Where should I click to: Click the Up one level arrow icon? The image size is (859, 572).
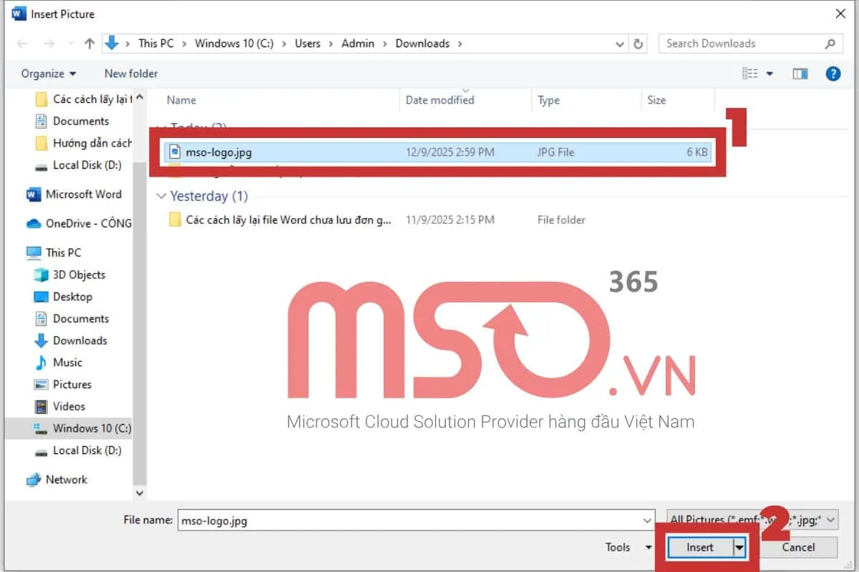(x=89, y=44)
